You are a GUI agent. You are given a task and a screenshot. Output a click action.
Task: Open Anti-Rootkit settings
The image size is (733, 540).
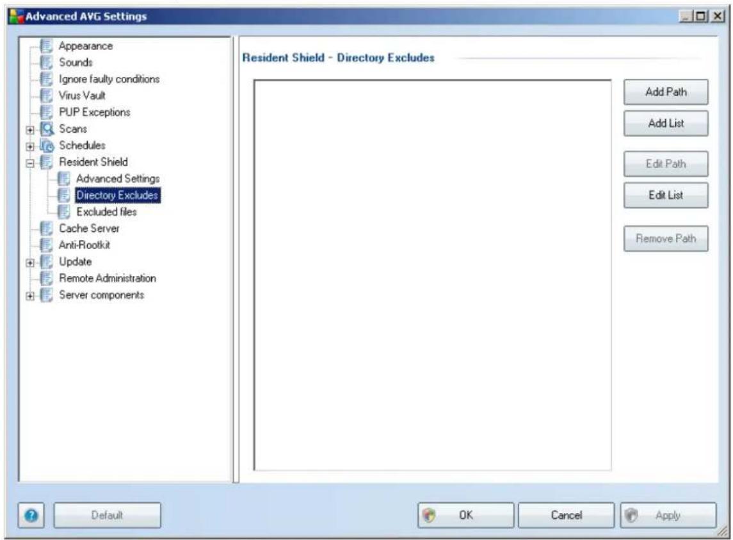pos(84,245)
